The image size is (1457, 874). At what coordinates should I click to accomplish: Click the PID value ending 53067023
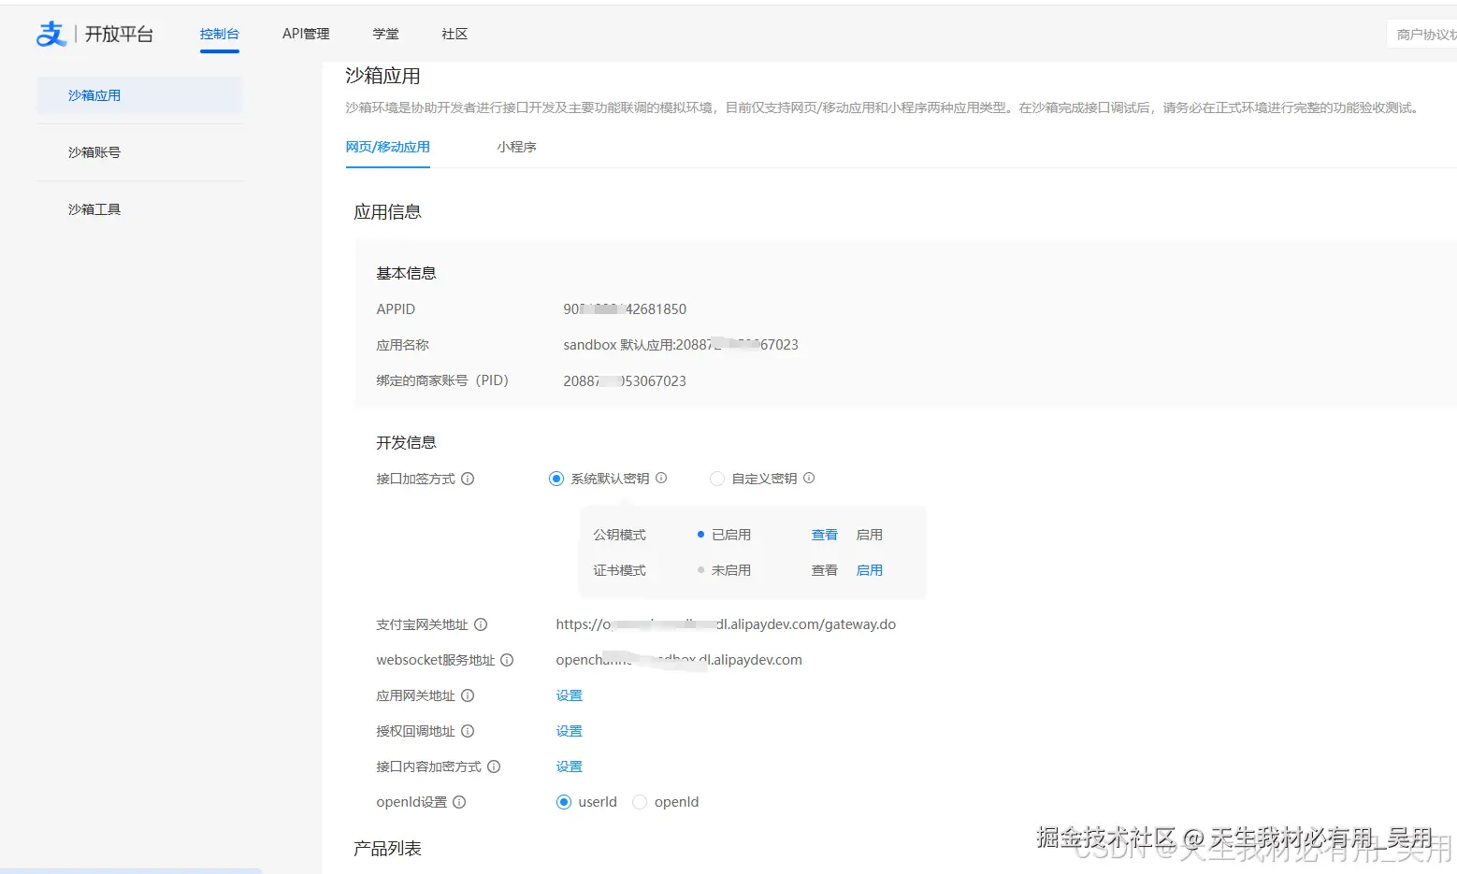pyautogui.click(x=625, y=381)
